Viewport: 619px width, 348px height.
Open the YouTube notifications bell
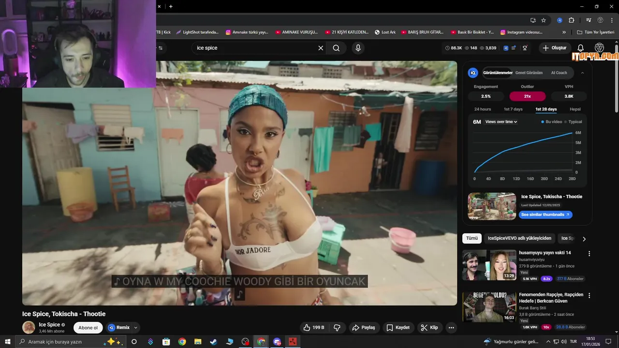581,48
